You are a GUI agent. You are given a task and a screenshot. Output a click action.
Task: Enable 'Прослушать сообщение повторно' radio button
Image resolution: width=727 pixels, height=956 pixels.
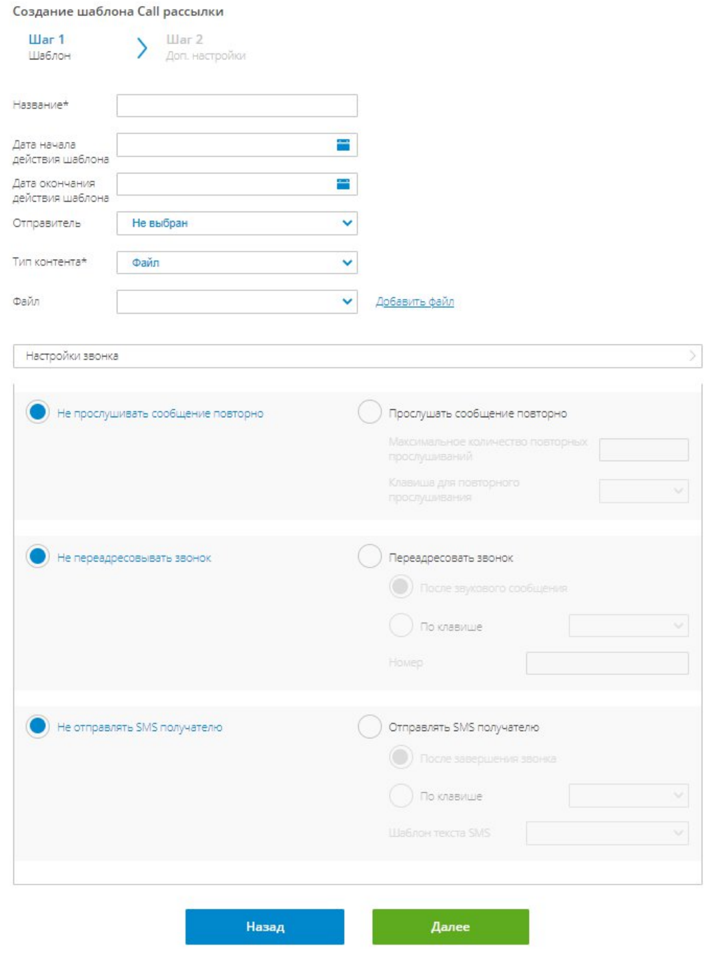pyautogui.click(x=370, y=413)
